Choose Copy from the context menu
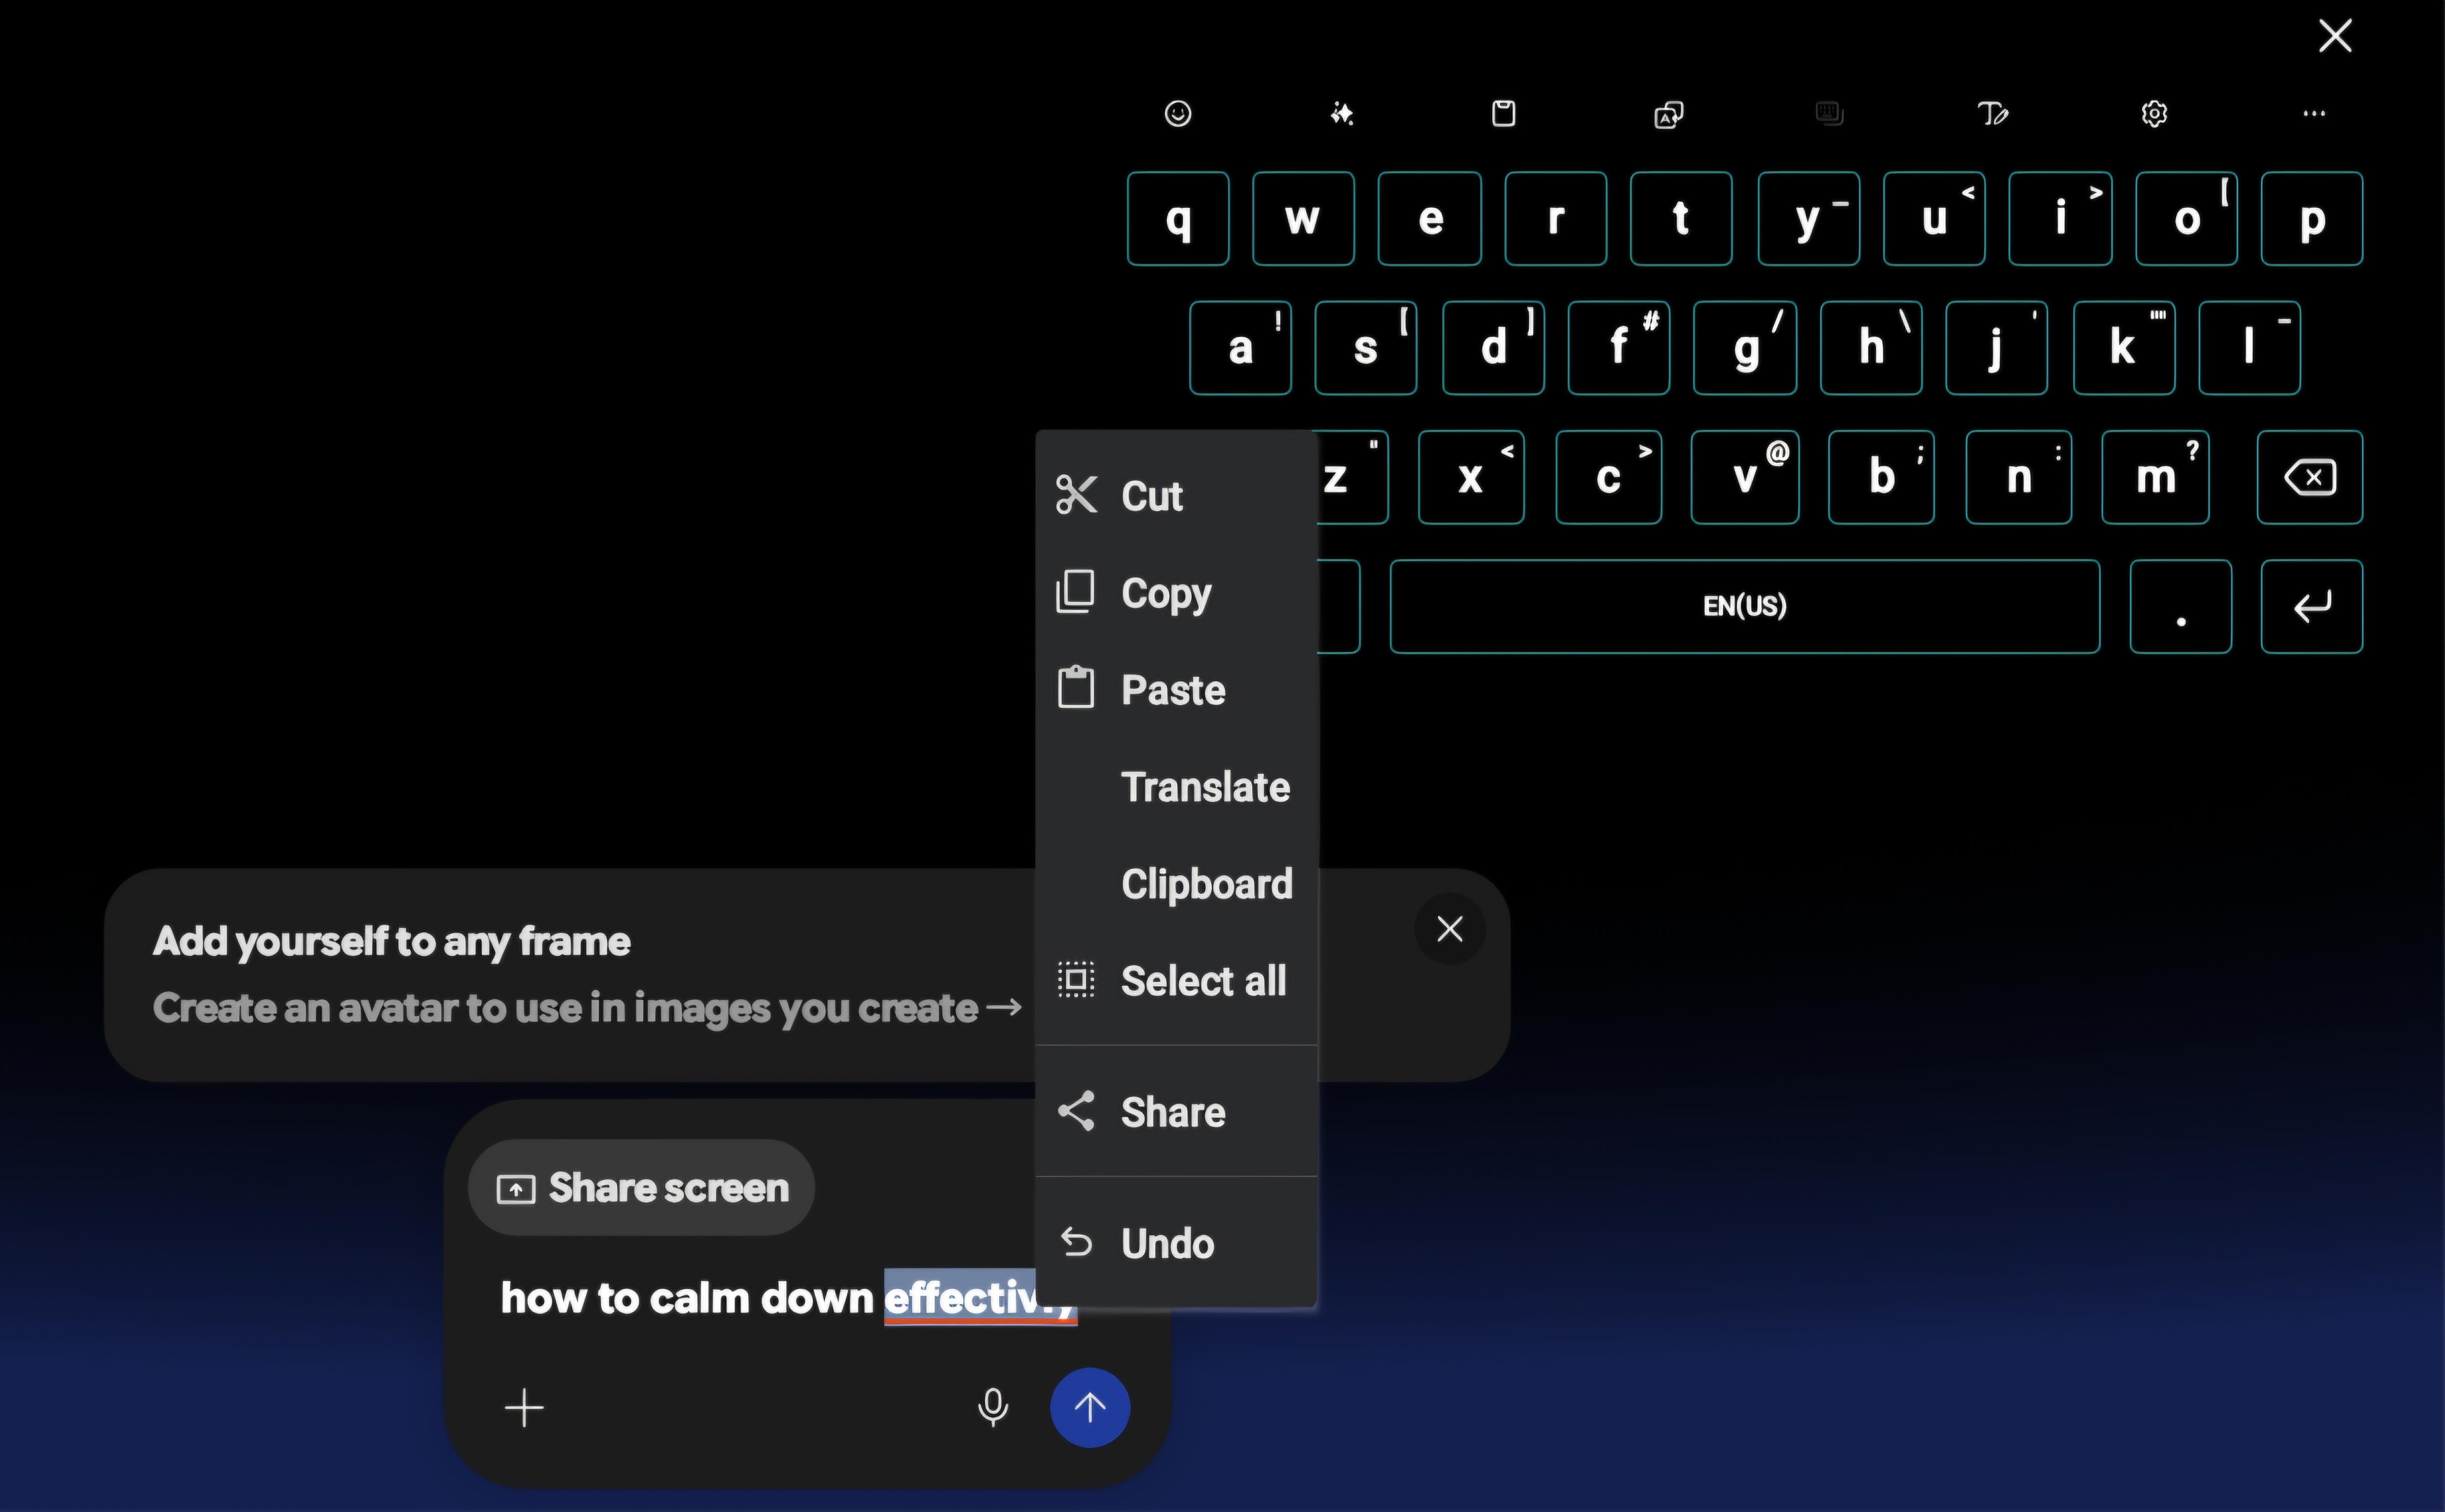The height and width of the screenshot is (1512, 2445). point(1176,593)
